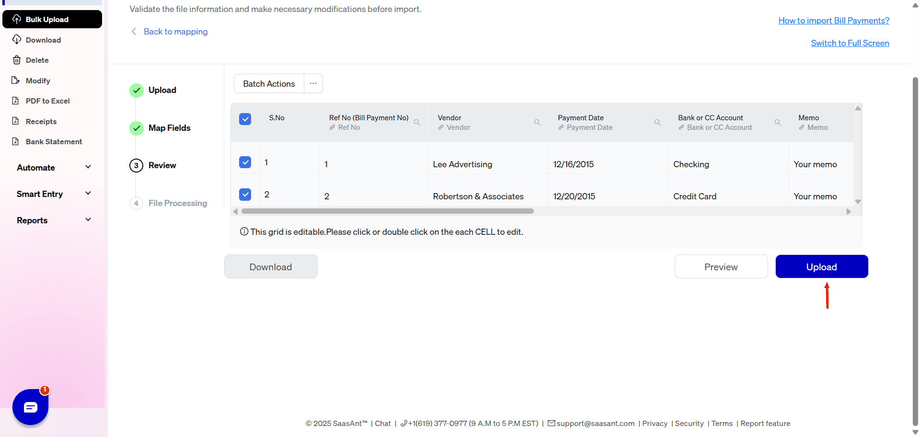Click the Upload step green checkmark icon
Screen dimensions: 920x437
coord(137,90)
